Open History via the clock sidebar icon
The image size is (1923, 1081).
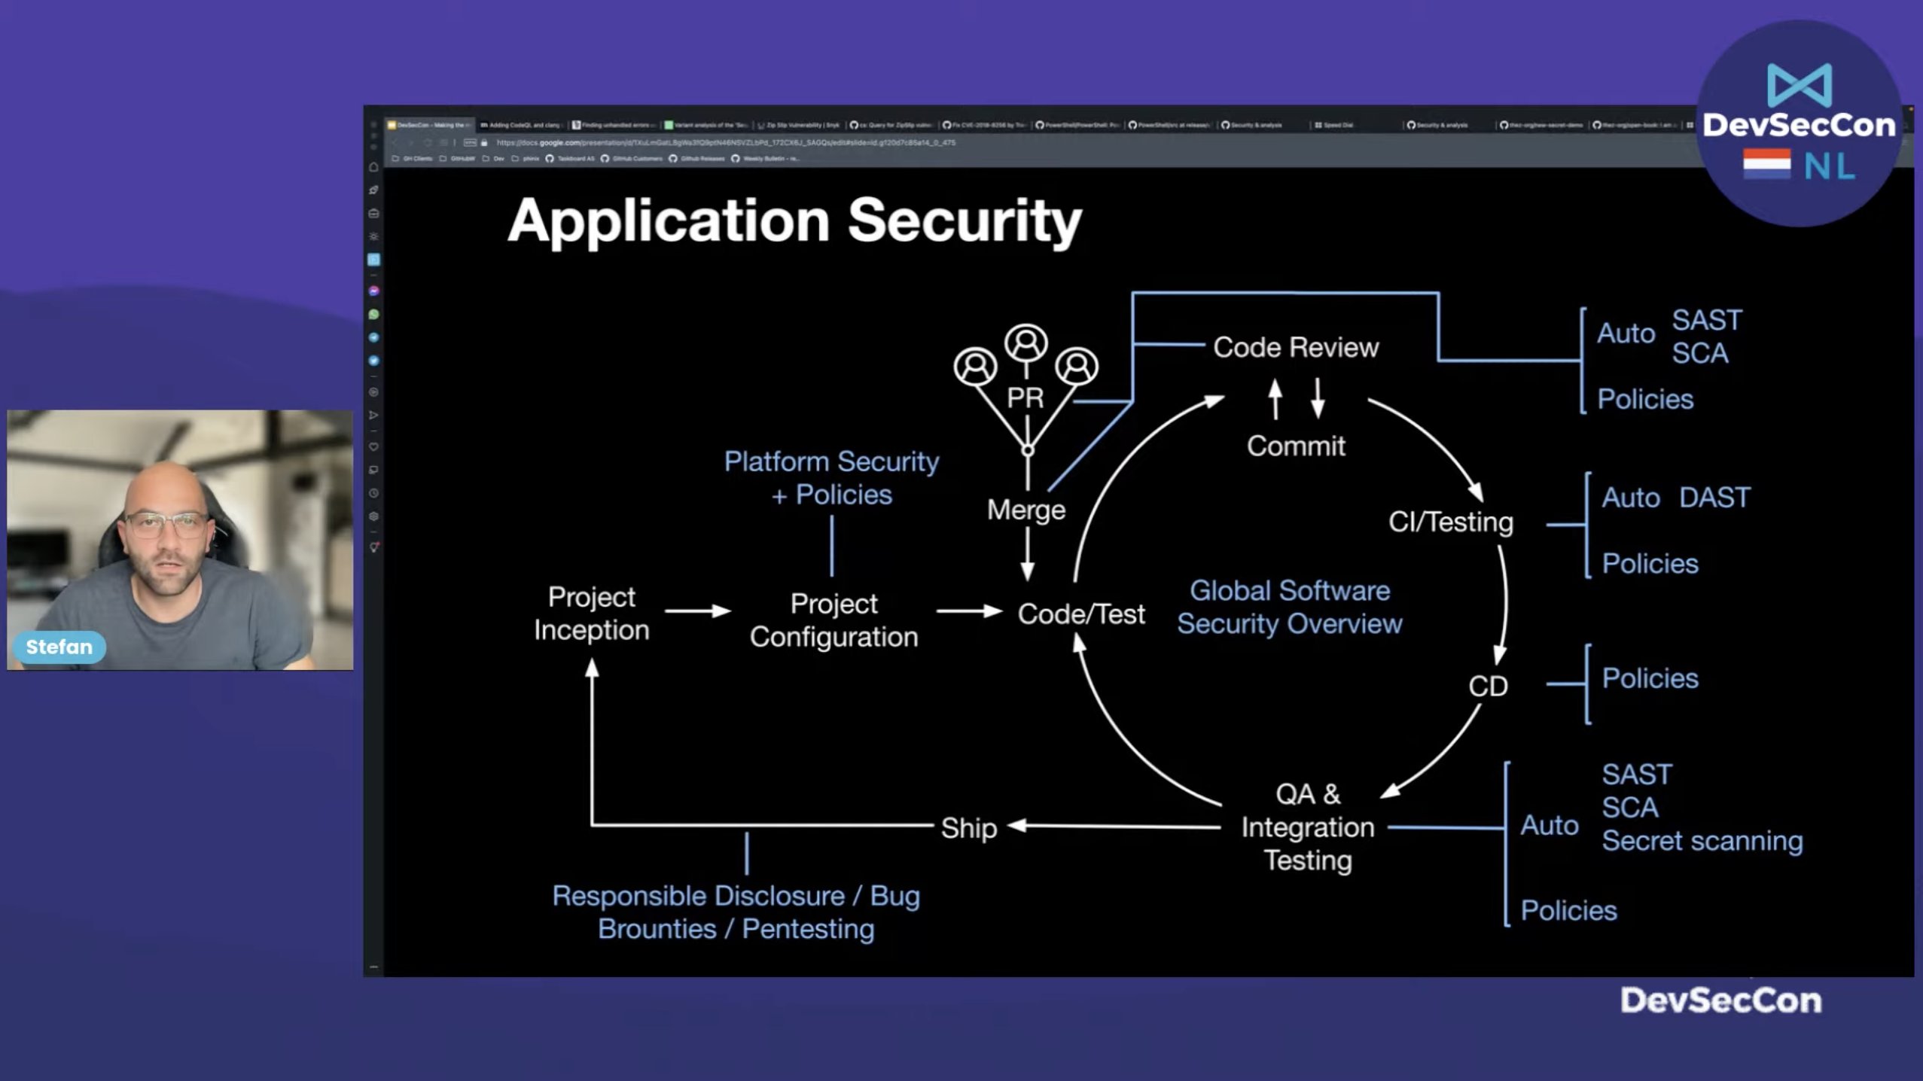pyautogui.click(x=374, y=493)
